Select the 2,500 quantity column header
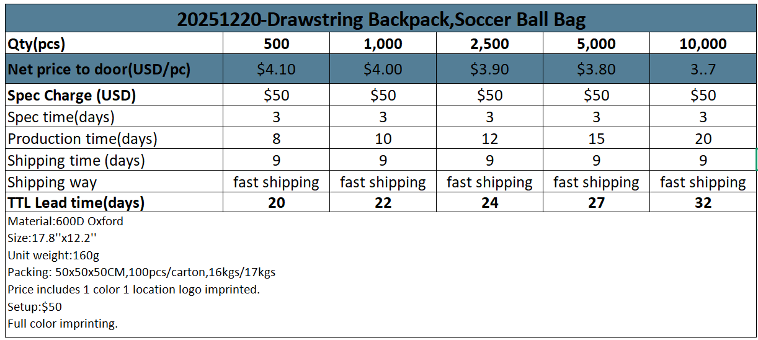 click(x=489, y=44)
